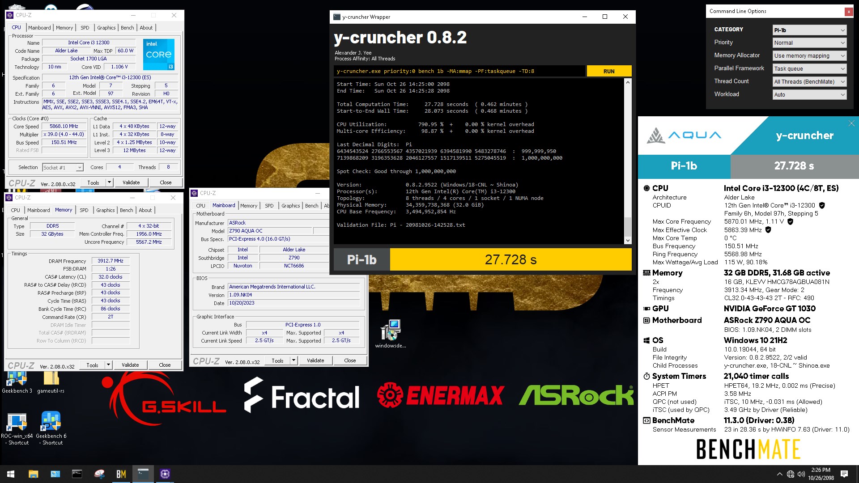The width and height of the screenshot is (859, 483).
Task: Click the scroll-down arrow in y-cruncher output
Action: pos(628,240)
